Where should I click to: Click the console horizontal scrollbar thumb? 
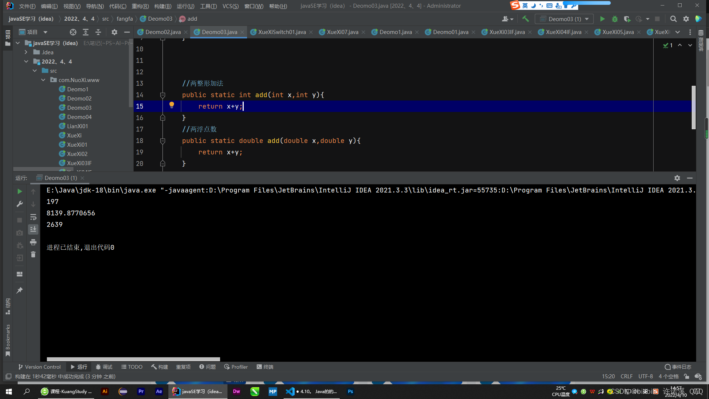pyautogui.click(x=133, y=359)
